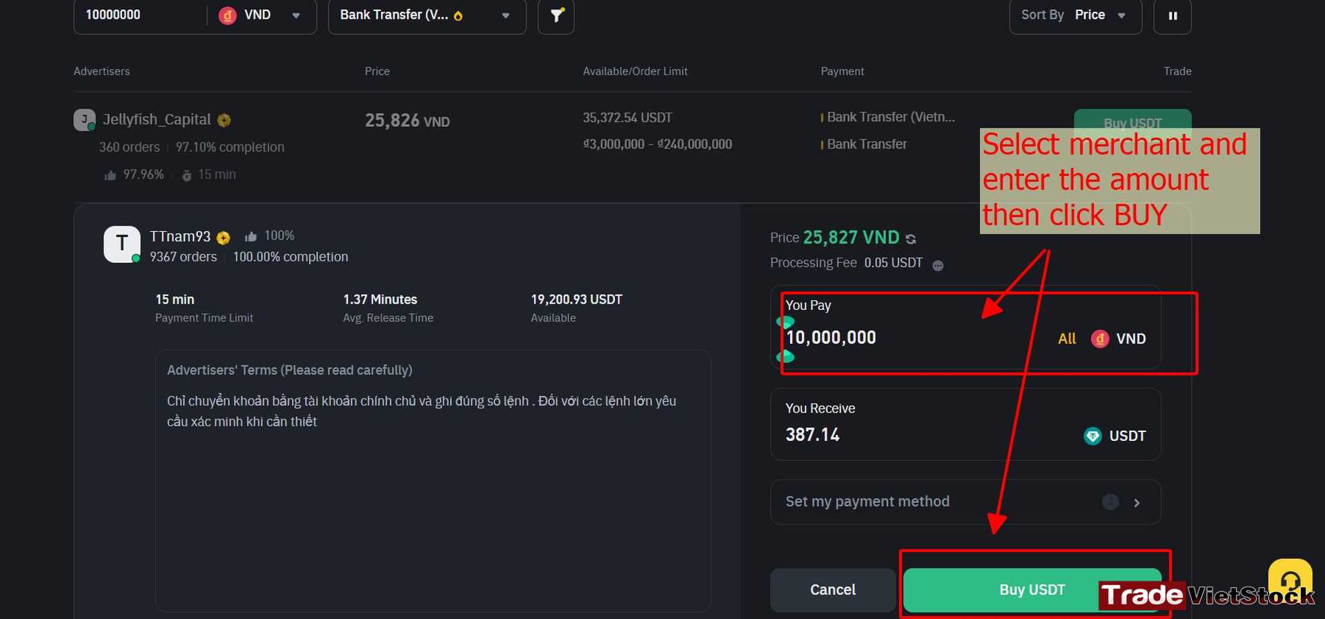Image resolution: width=1325 pixels, height=619 pixels.
Task: Refresh the price with the refresh icon
Action: point(911,239)
